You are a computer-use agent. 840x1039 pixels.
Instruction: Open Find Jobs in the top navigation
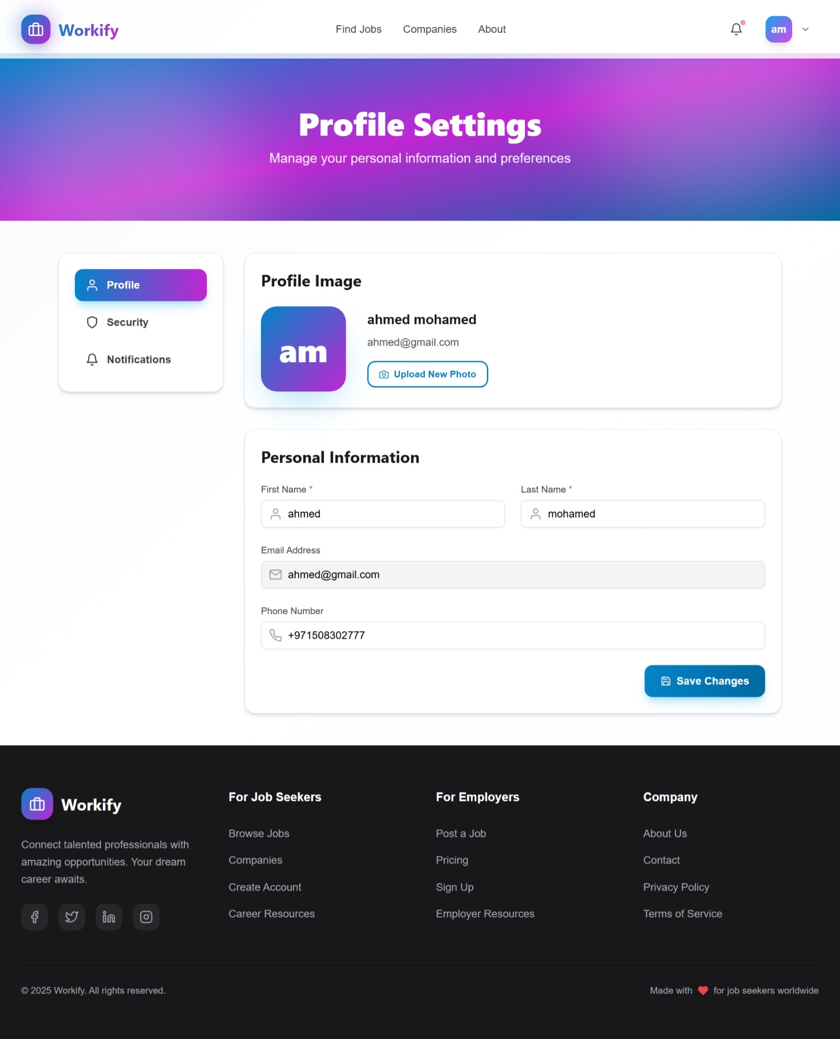(x=358, y=29)
